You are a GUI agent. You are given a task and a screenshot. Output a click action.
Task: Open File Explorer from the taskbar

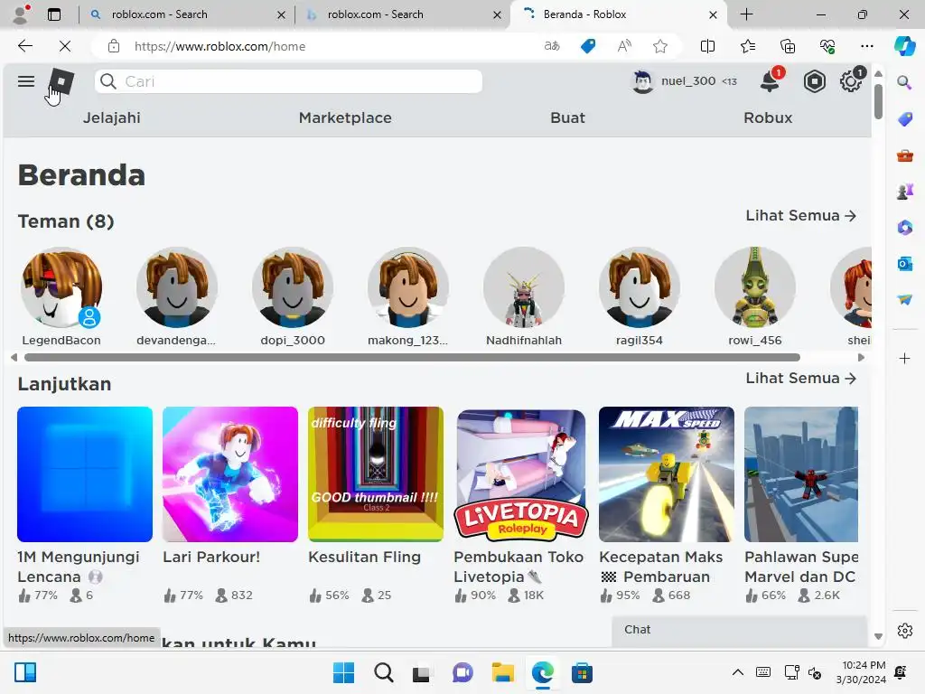(503, 672)
